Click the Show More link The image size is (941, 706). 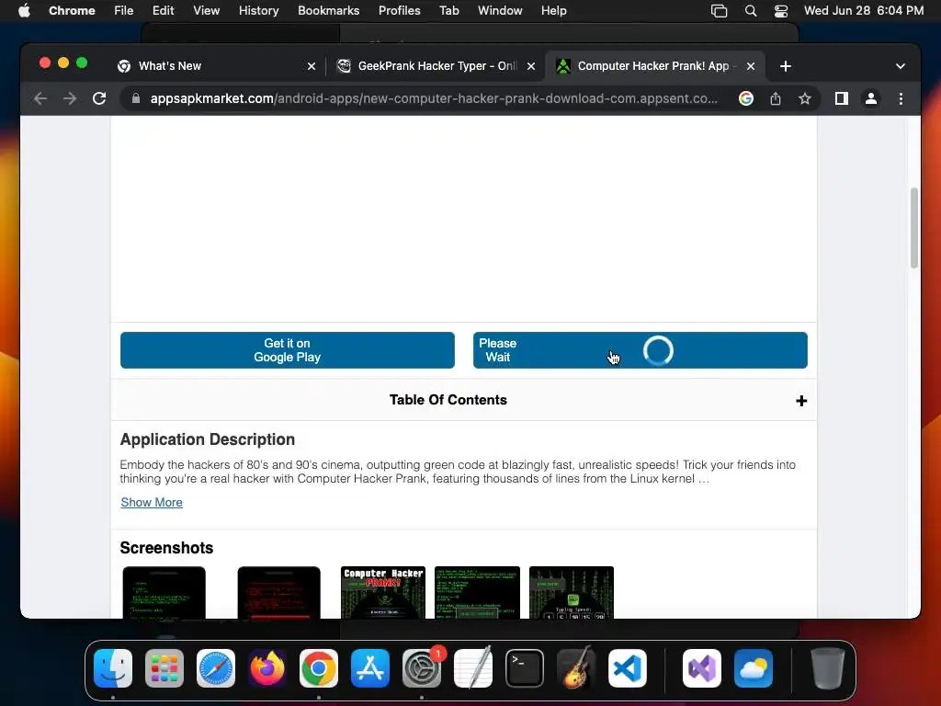[x=152, y=503]
